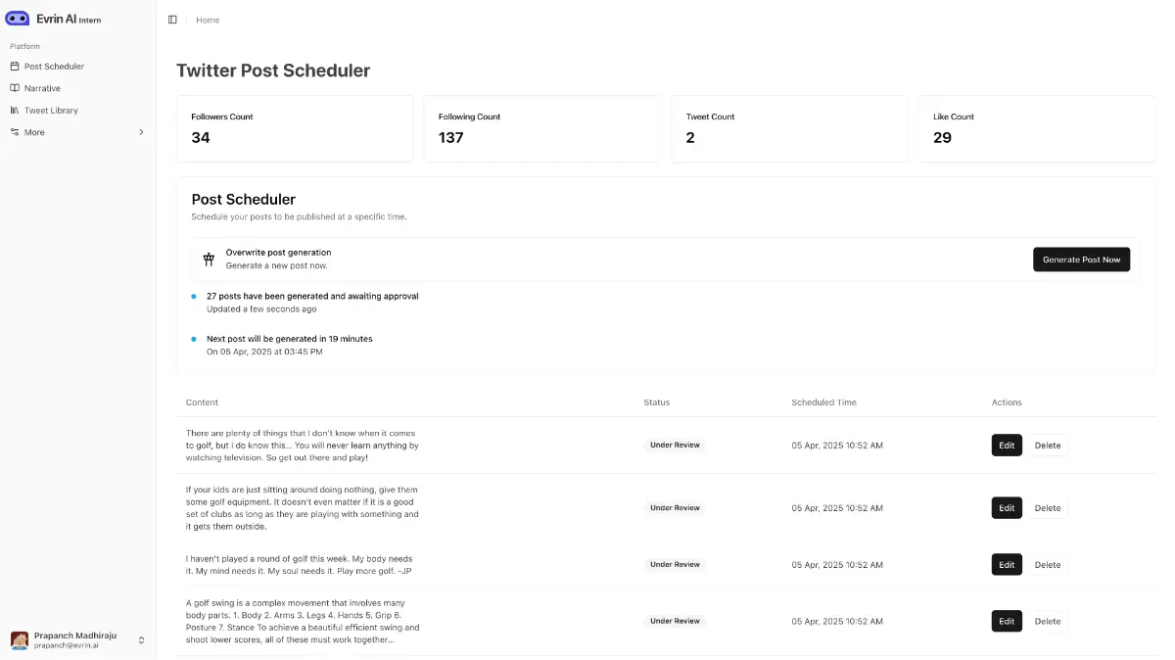Click the More settings sliders icon

pyautogui.click(x=15, y=132)
